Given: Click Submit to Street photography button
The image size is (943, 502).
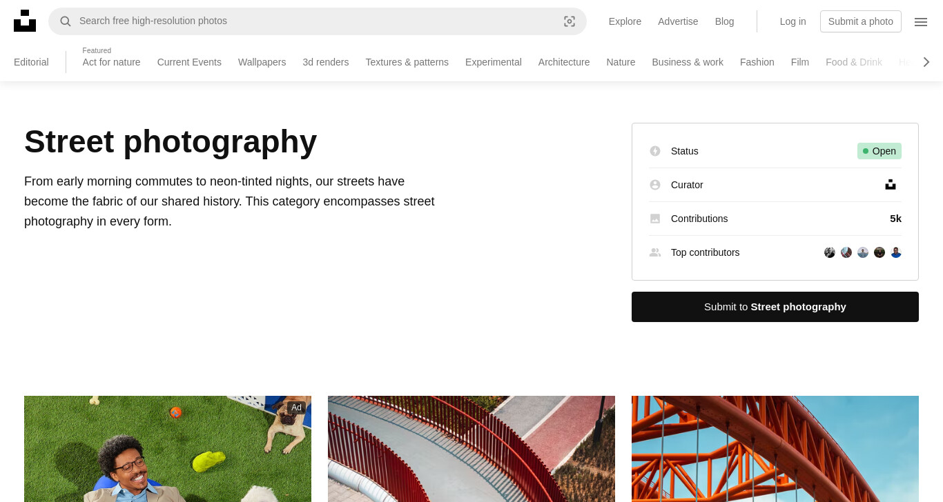Looking at the screenshot, I should click(x=775, y=307).
